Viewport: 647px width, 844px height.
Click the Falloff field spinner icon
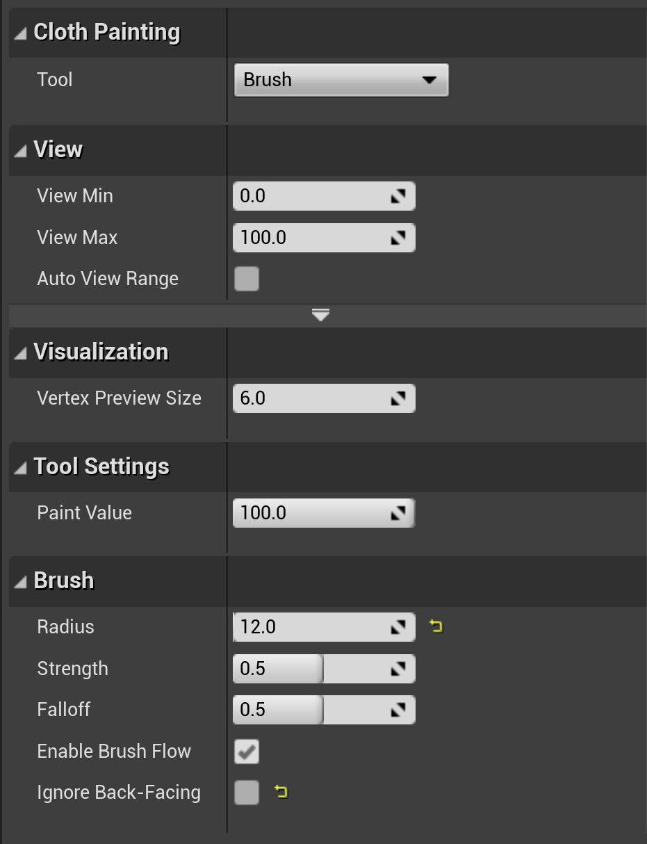click(398, 711)
